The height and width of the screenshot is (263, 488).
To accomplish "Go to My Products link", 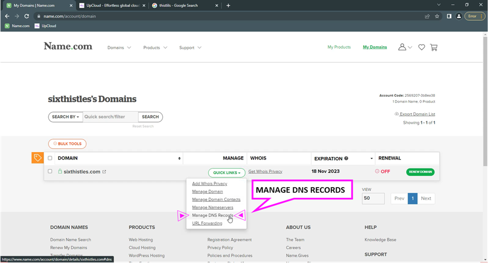I will click(x=339, y=47).
